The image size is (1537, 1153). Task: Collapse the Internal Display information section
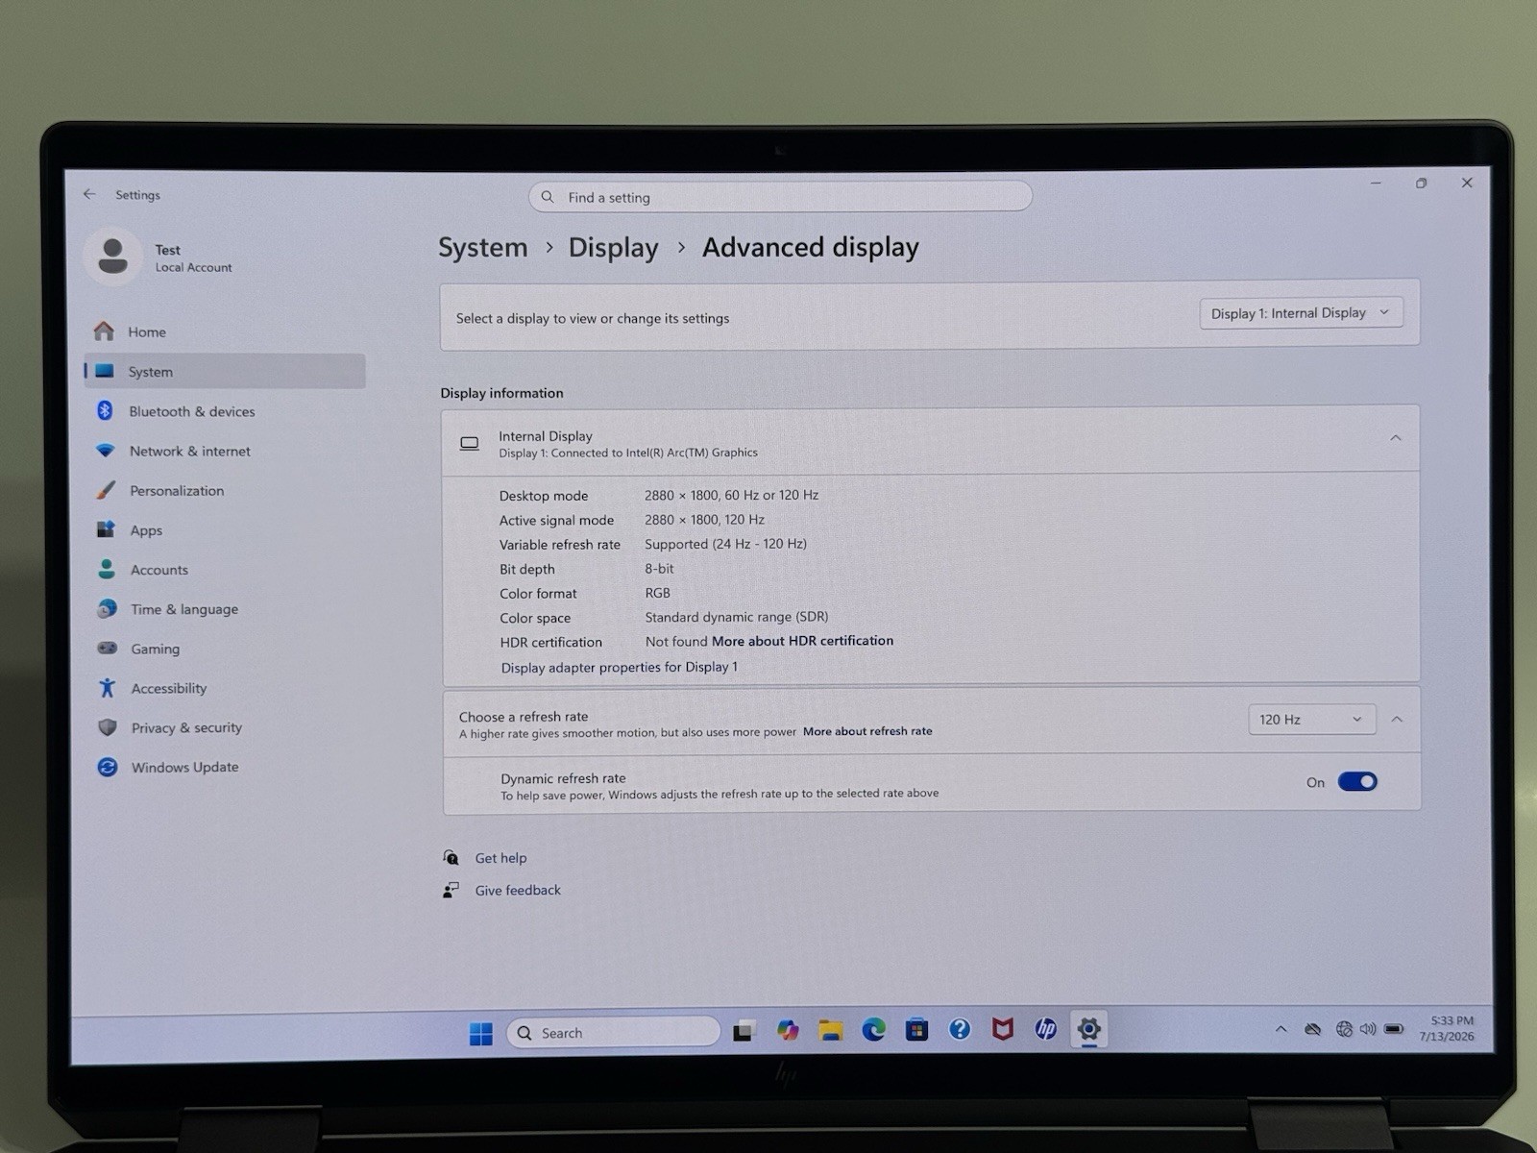click(x=1396, y=438)
